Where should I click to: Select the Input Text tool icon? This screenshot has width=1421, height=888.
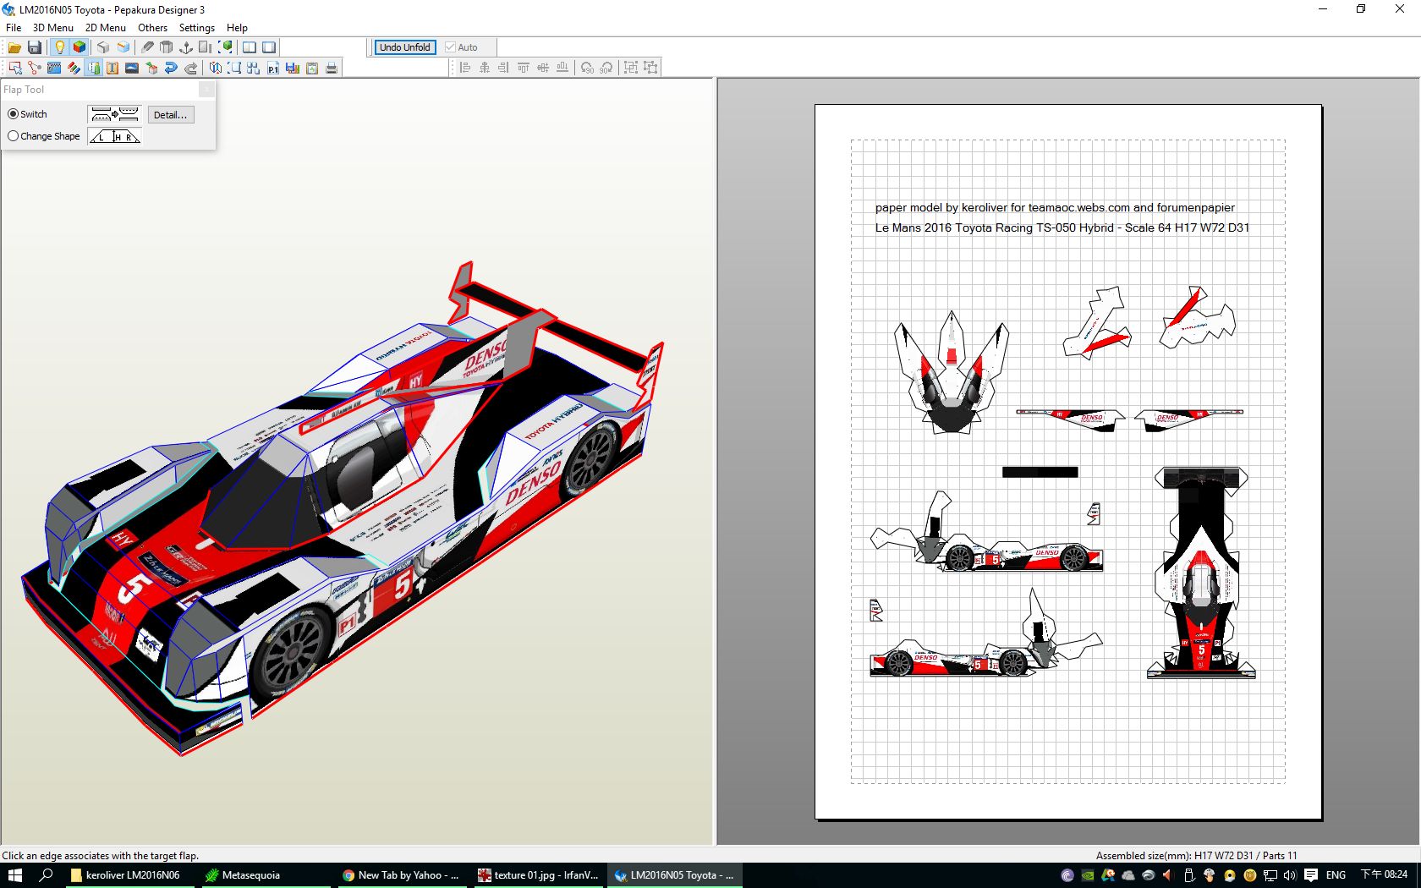pos(112,68)
